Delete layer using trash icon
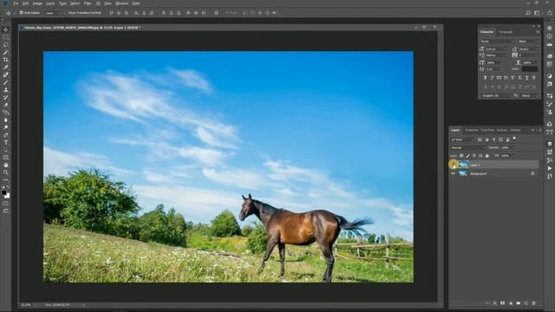The height and width of the screenshot is (312, 555). pos(534,303)
